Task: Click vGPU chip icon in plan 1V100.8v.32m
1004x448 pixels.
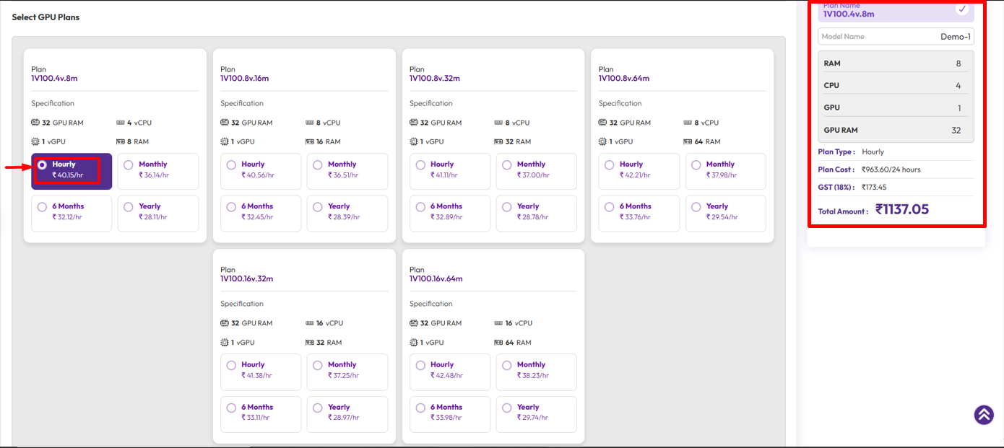Action: [414, 141]
